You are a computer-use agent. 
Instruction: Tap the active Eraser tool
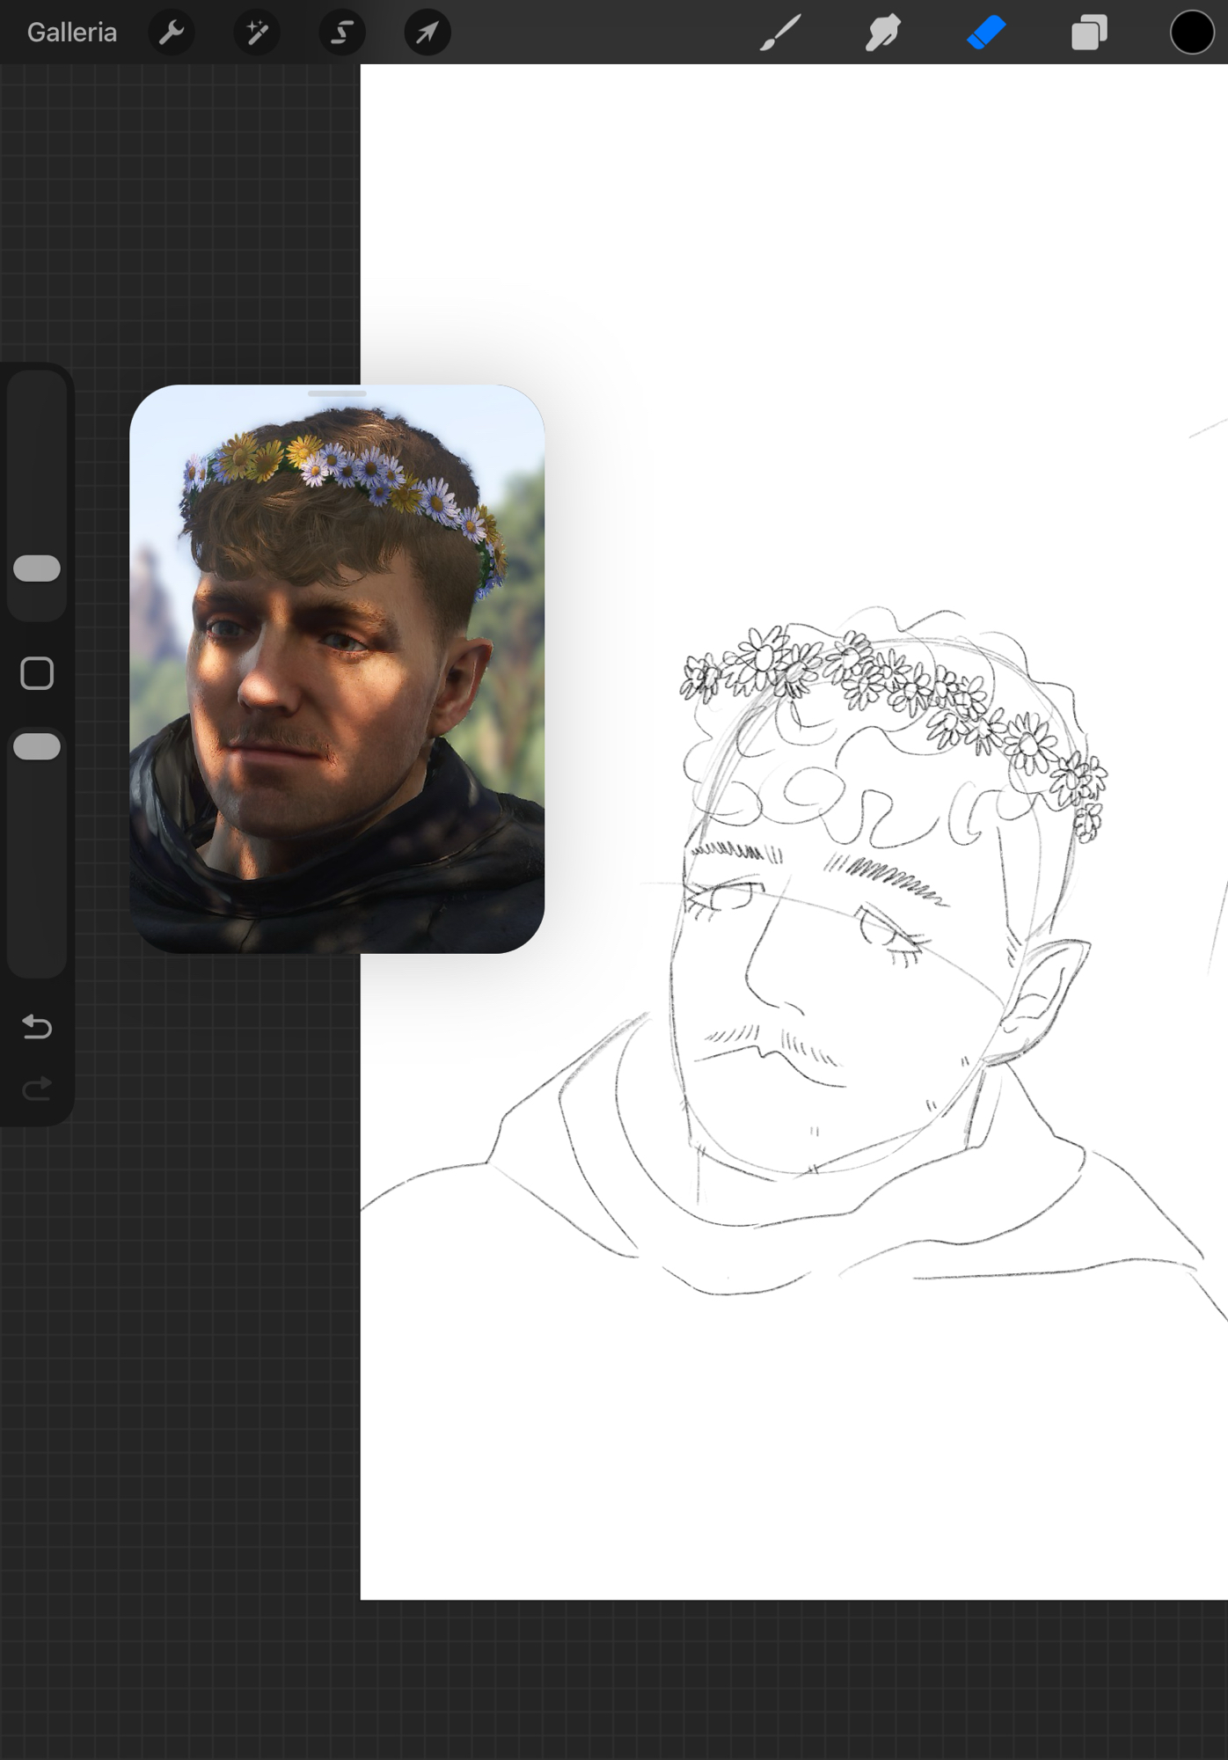[x=986, y=33]
